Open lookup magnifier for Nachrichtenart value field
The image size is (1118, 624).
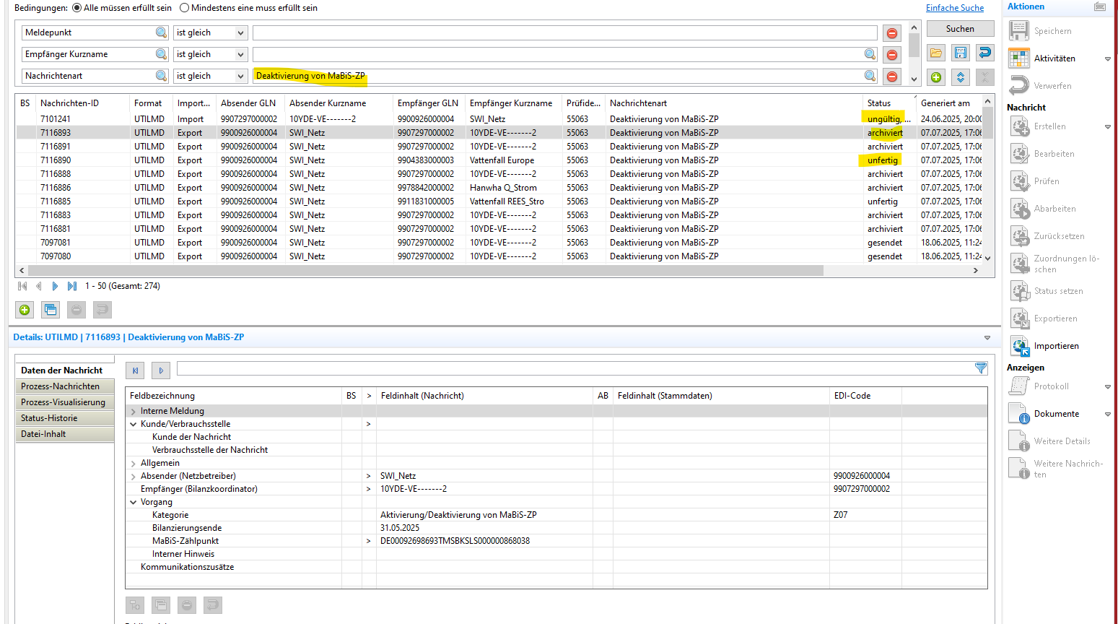870,76
